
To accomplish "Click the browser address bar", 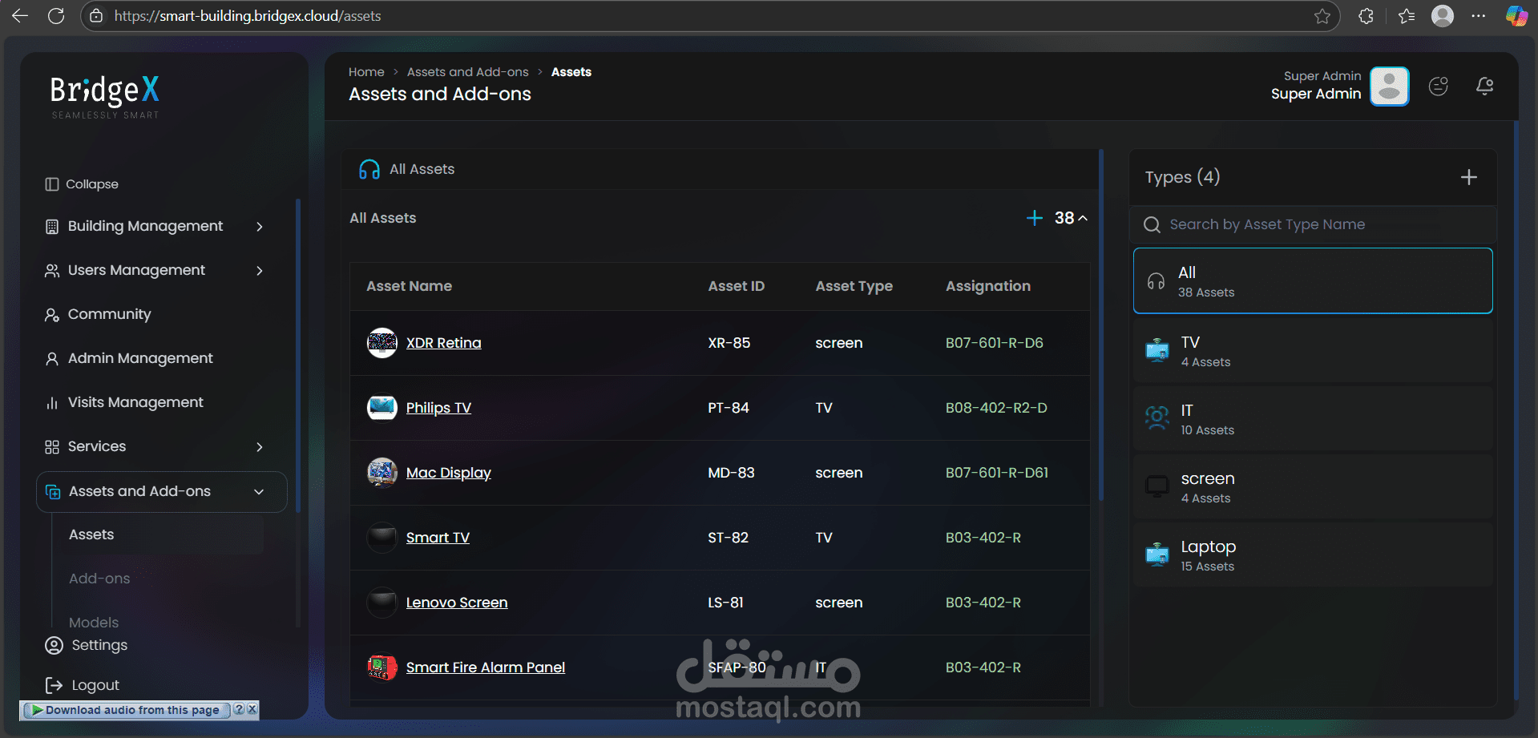I will 709,16.
